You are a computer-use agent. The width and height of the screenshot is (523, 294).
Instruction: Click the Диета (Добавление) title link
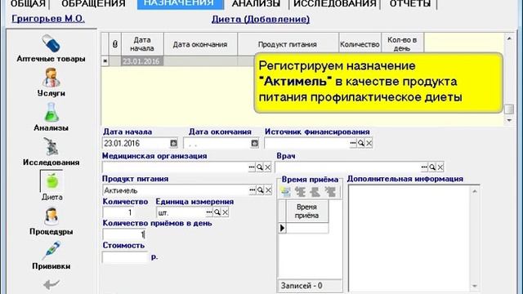[x=261, y=20]
